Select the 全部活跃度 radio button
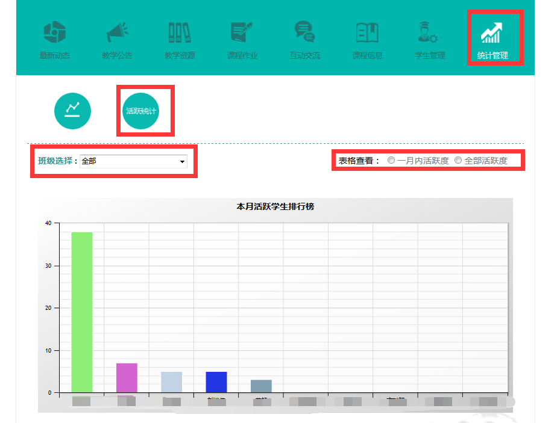The width and height of the screenshot is (557, 423). (x=458, y=161)
